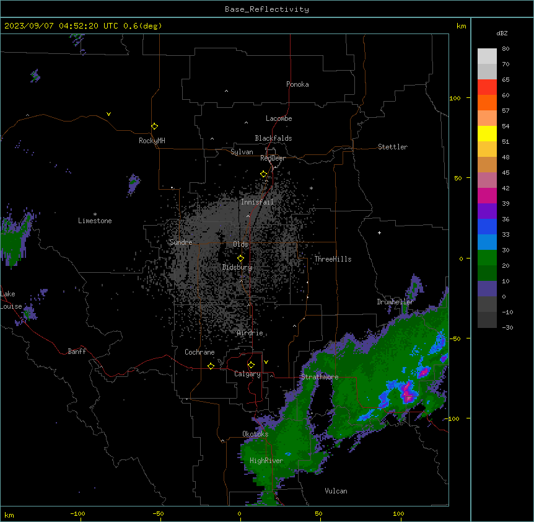The height and width of the screenshot is (522, 534).
Task: Click the Calgary city label
Action: click(247, 374)
